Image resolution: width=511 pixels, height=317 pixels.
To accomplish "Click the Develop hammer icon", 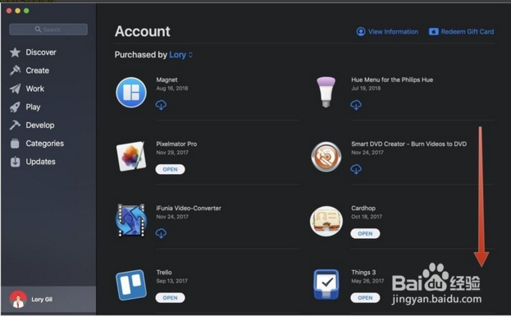I will [15, 125].
